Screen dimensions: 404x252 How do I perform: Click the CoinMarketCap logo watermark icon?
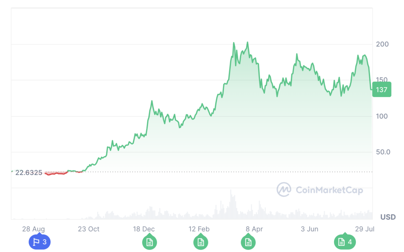click(x=284, y=190)
